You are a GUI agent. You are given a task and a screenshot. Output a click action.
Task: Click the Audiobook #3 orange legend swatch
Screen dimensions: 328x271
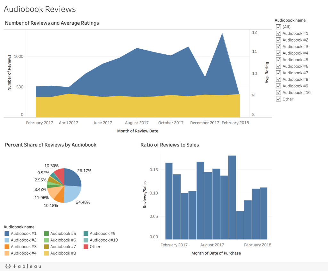(7, 247)
